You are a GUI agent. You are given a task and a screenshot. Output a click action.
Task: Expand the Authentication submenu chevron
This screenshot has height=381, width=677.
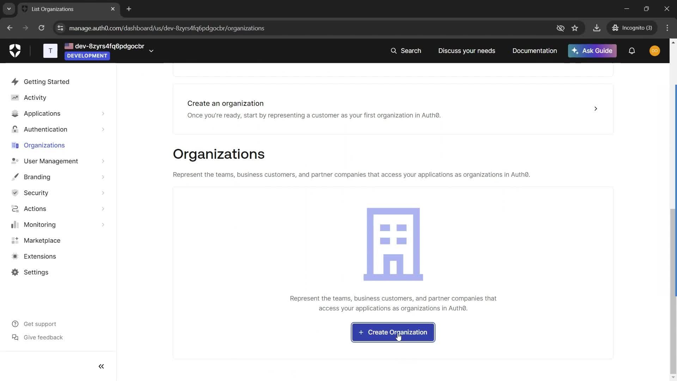(x=103, y=129)
